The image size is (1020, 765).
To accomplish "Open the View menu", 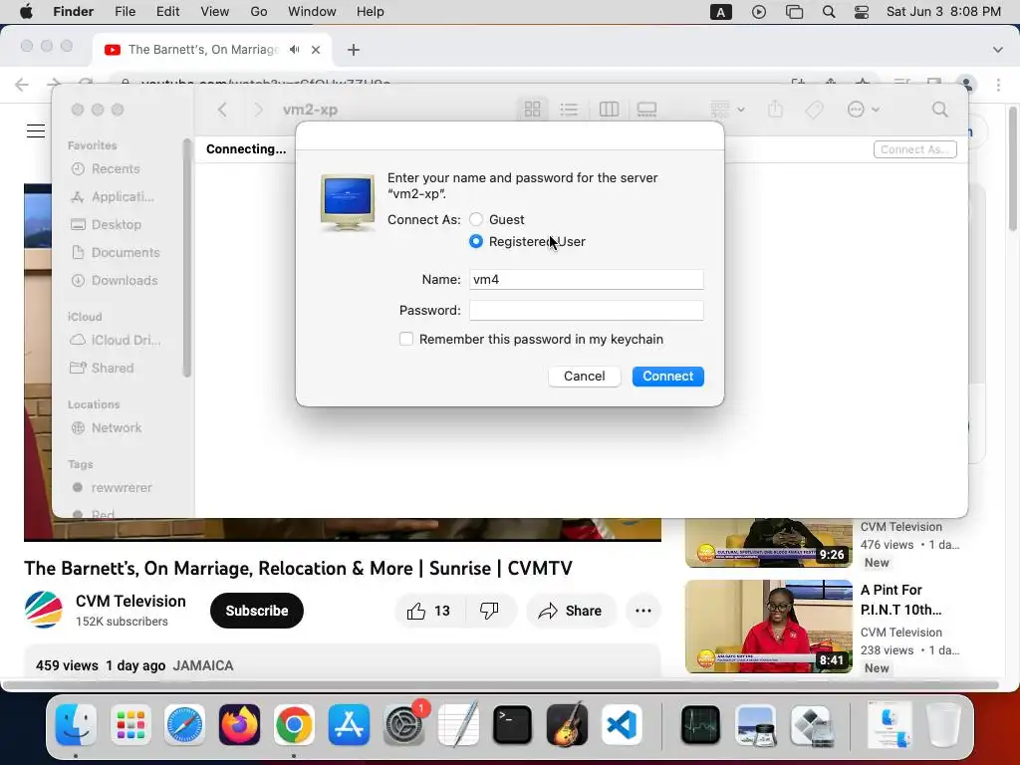I will (x=214, y=12).
